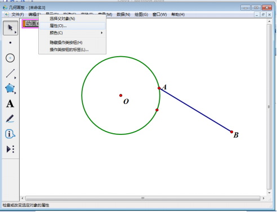Expand the Straightedge tool flyout triangle
This screenshot has height=212, width=277.
pyautogui.click(x=15, y=78)
